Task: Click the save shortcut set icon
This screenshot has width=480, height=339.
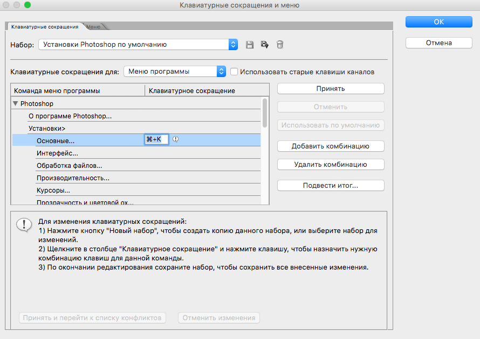Action: pos(250,45)
